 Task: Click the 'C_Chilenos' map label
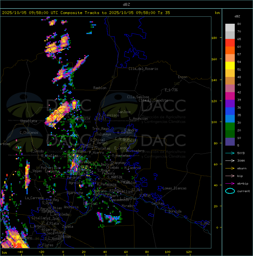point(29,133)
